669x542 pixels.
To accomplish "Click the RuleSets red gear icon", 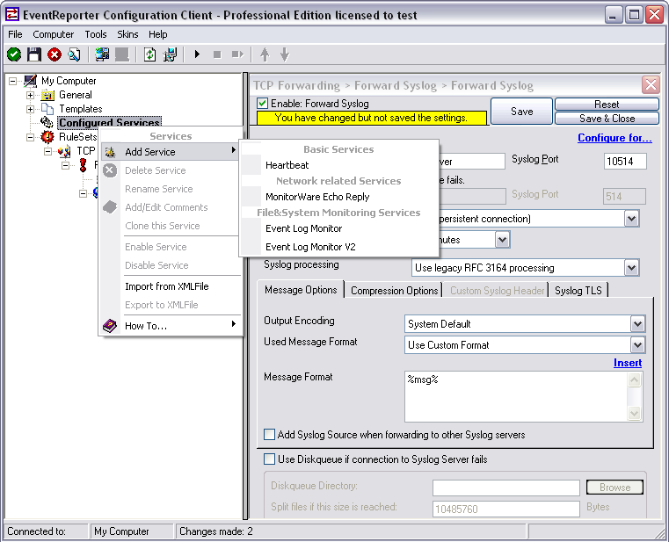I will (x=47, y=136).
